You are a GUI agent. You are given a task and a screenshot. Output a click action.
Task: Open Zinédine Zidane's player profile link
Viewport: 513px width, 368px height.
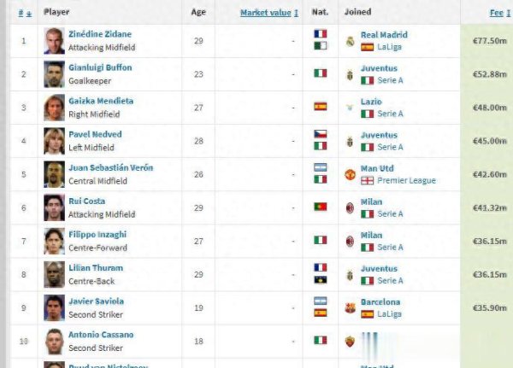click(100, 34)
